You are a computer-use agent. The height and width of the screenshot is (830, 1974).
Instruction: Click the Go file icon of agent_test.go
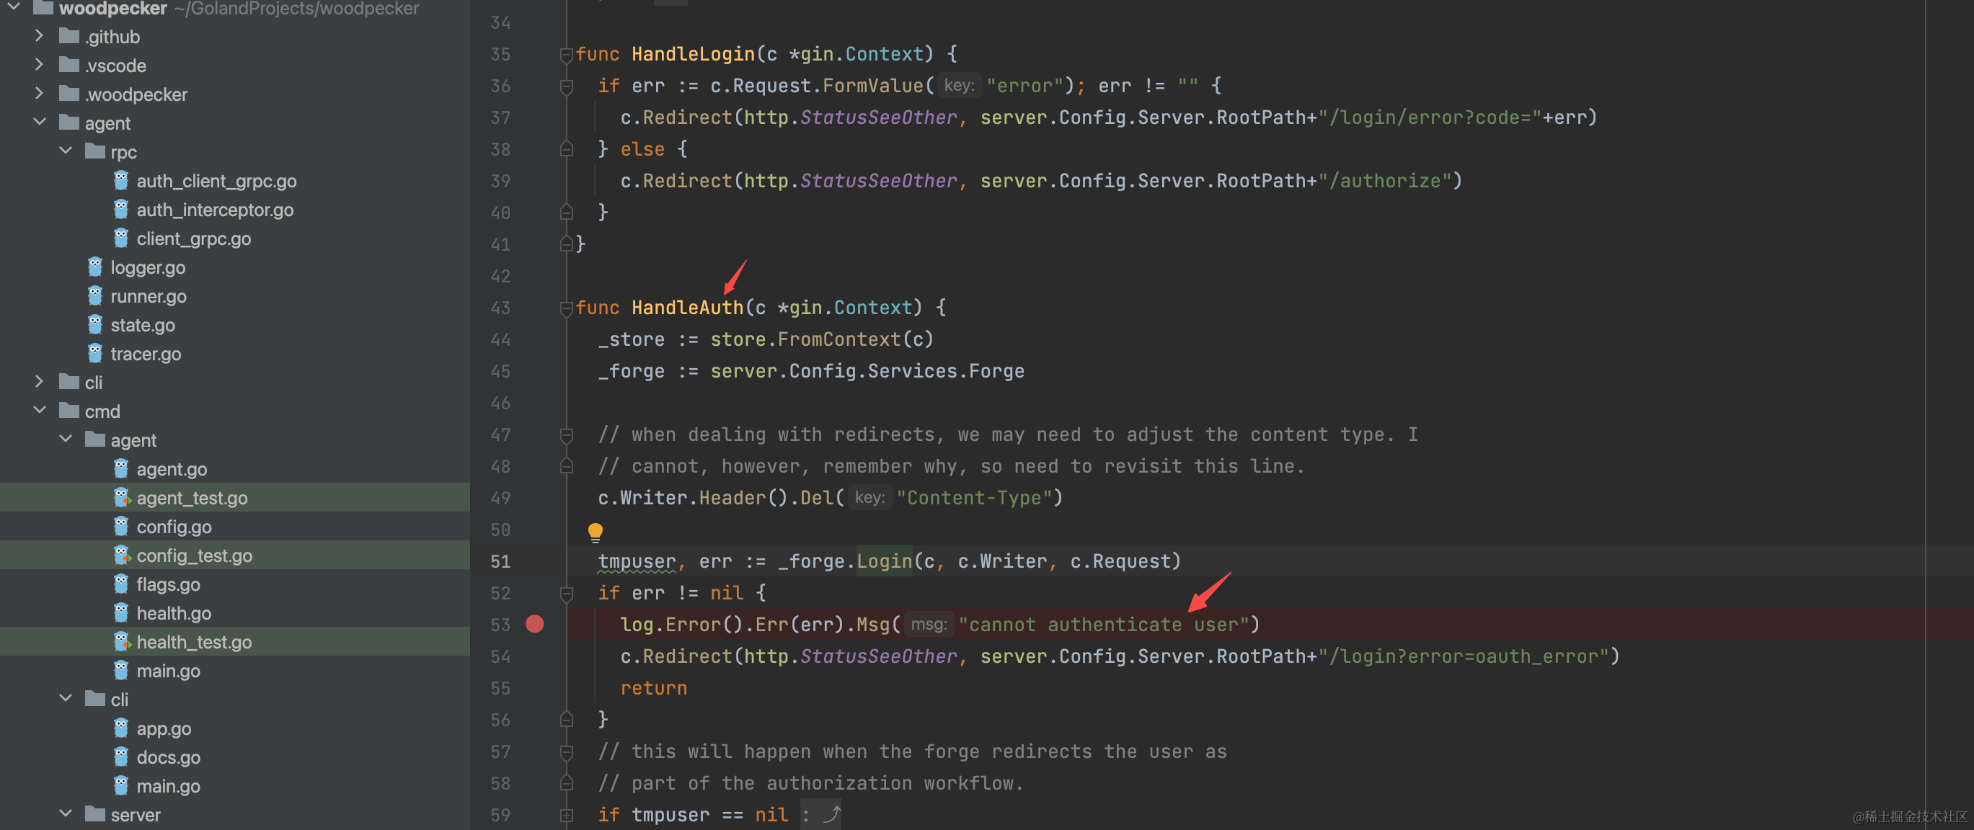pyautogui.click(x=121, y=497)
